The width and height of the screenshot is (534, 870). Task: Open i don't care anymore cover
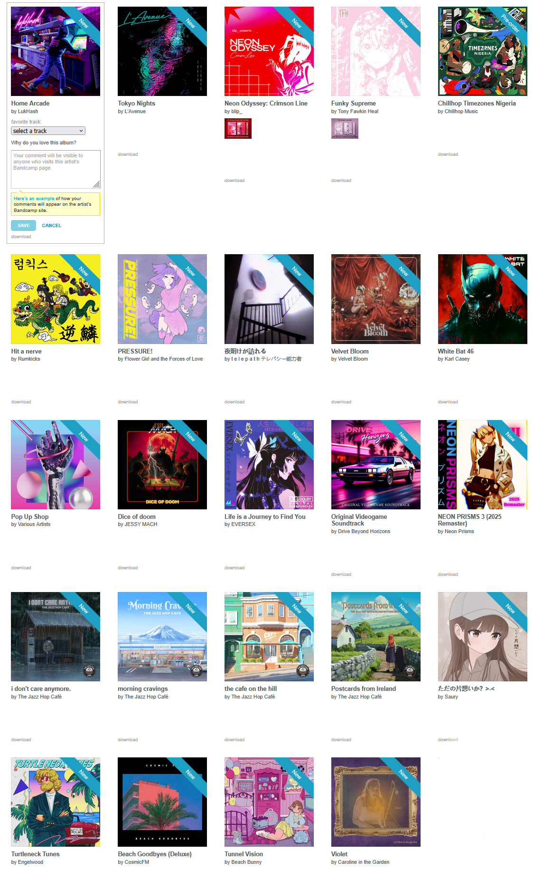point(56,637)
